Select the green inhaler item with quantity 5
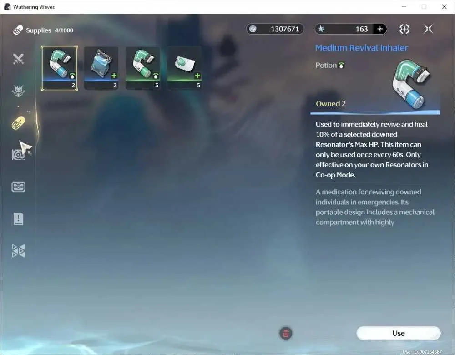This screenshot has width=455, height=355. tap(143, 68)
